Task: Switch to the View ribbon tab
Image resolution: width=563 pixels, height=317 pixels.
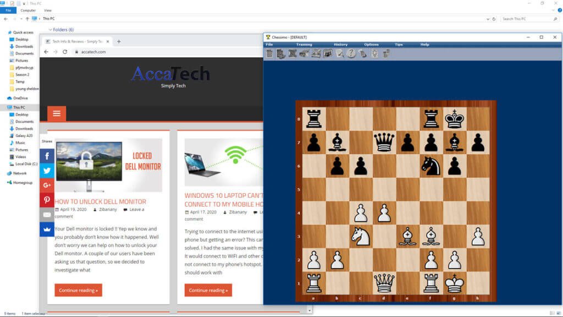Action: coord(48,10)
